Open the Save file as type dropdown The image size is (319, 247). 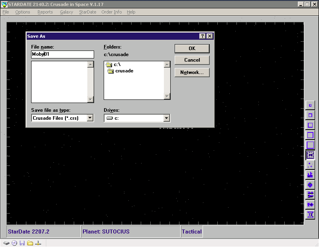(x=90, y=118)
